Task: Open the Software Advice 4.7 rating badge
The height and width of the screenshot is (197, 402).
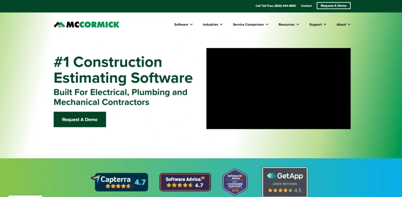Action: pos(185,182)
